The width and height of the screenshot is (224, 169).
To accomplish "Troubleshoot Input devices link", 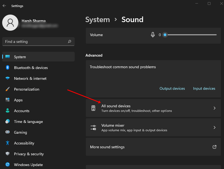I will click(204, 88).
